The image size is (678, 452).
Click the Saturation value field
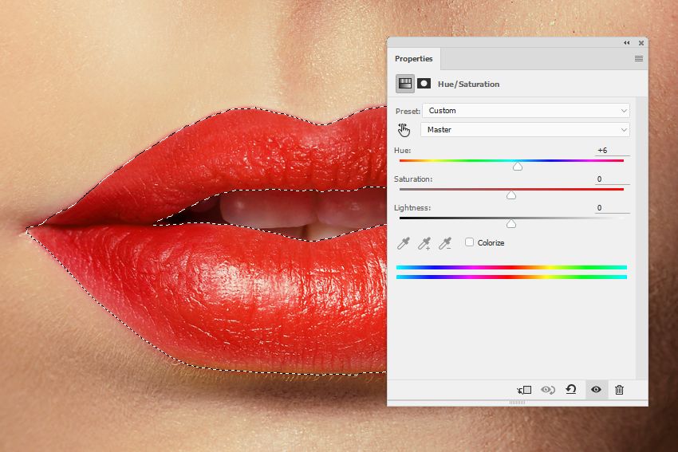point(612,179)
